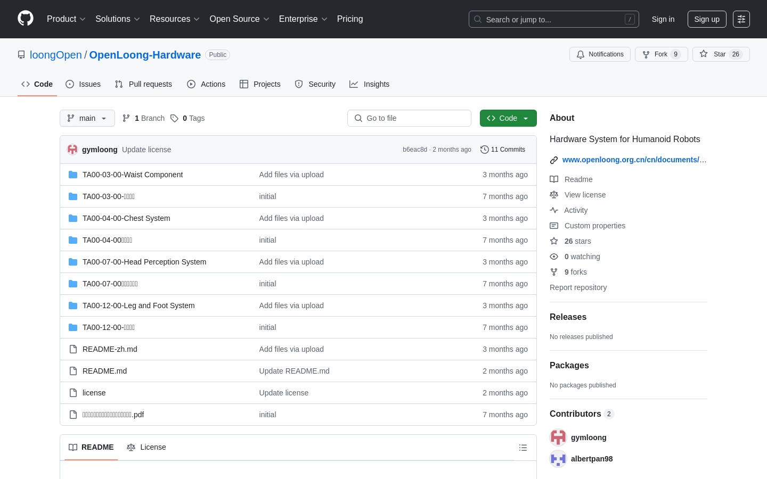Open the www.openloong.org.cn website link
Screen dimensions: 767x479
634,160
